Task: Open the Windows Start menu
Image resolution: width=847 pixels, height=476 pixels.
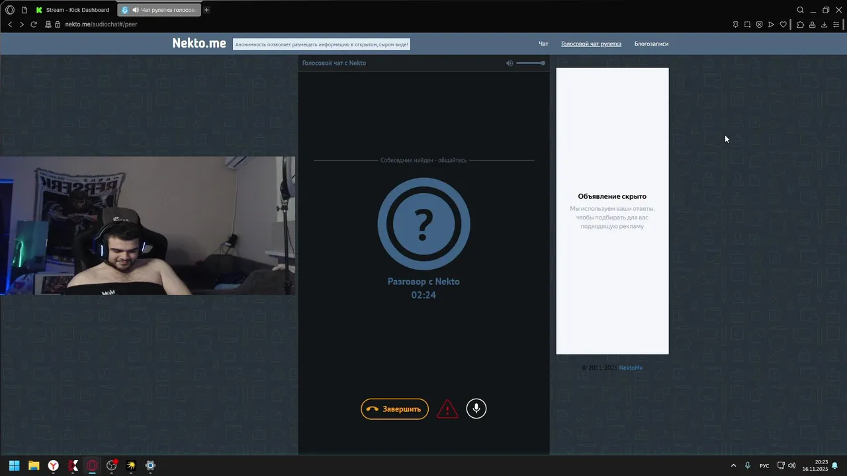Action: (x=14, y=465)
